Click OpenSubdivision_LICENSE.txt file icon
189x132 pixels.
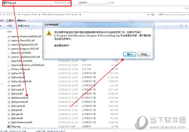[9, 65]
